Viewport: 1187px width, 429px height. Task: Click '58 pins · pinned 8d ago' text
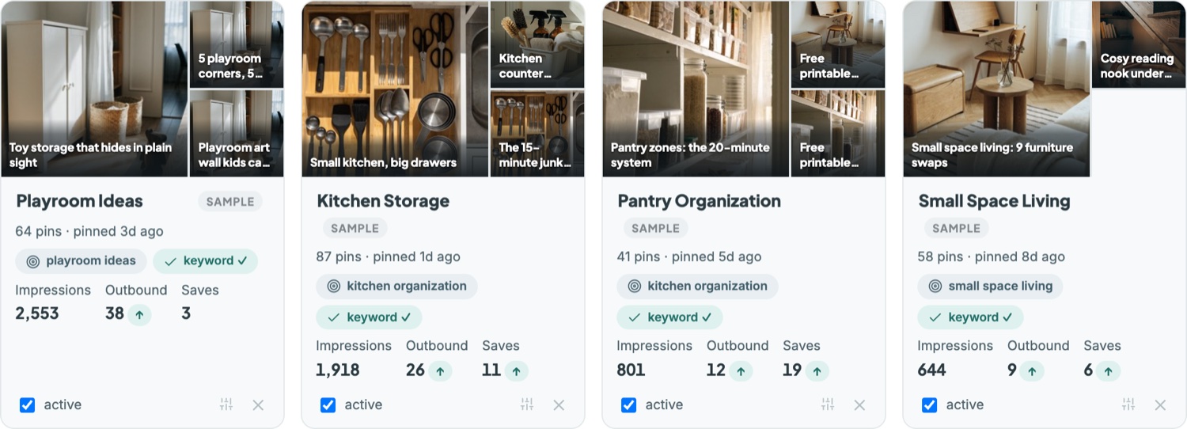click(x=991, y=257)
